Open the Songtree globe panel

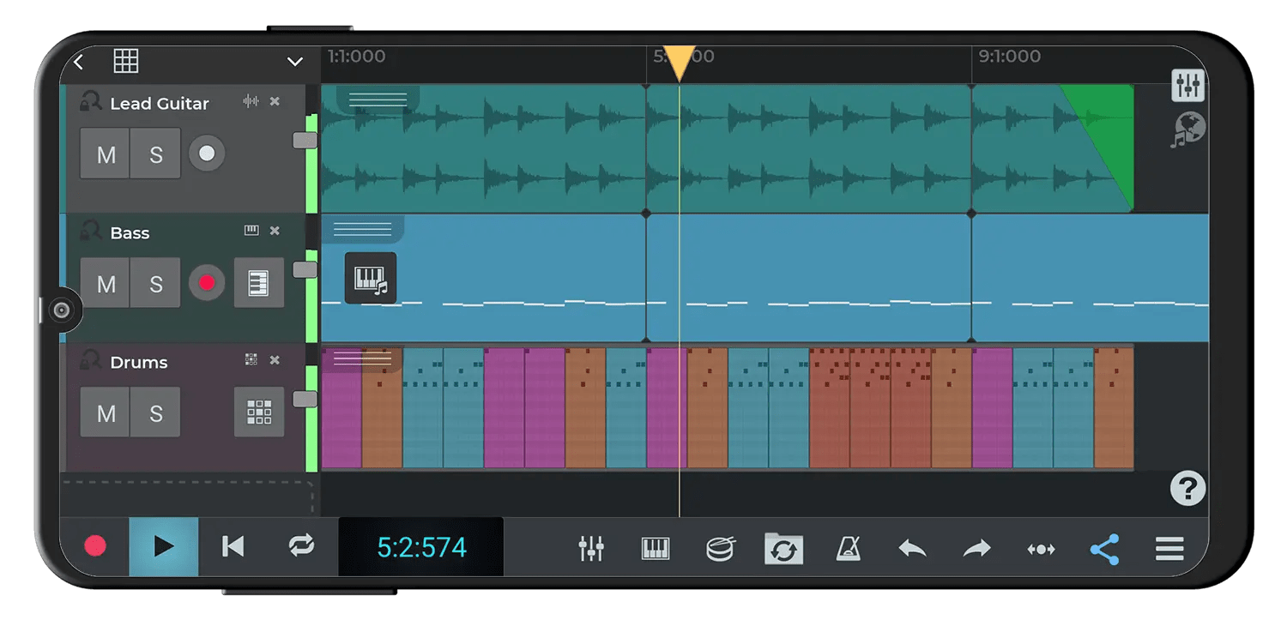pos(1187,129)
